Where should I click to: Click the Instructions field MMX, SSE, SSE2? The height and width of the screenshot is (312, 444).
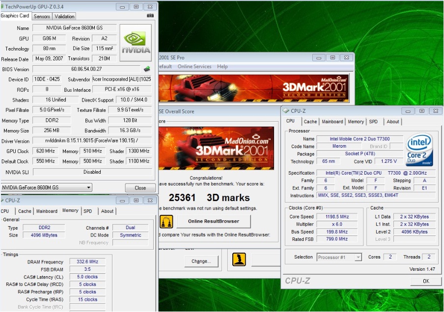tap(376, 195)
